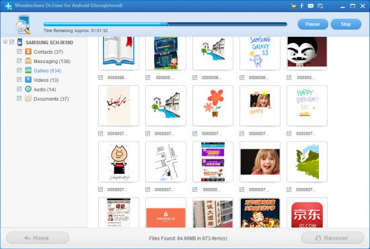The width and height of the screenshot is (370, 249).
Task: Open the JD.COM red logo thumbnail
Action: point(307,213)
